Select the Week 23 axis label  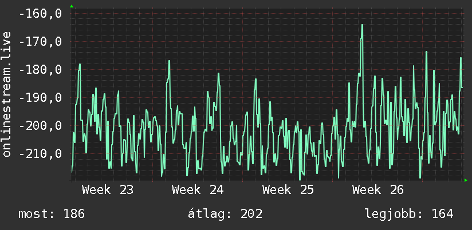tap(108, 190)
